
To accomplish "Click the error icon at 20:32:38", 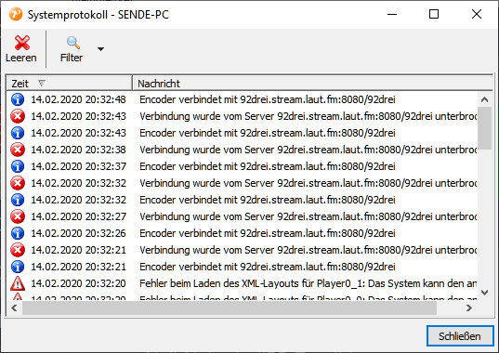I will point(18,150).
